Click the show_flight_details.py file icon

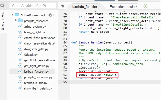click(x=20, y=88)
